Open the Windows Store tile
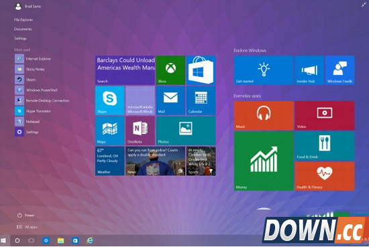The image size is (369, 247). [201, 70]
